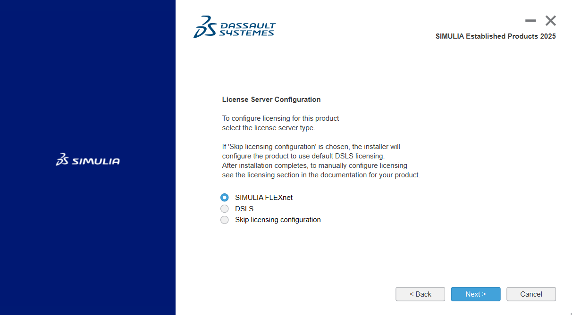This screenshot has width=572, height=315.
Task: Click the SIMULIA FLEXnet label text
Action: 263,197
